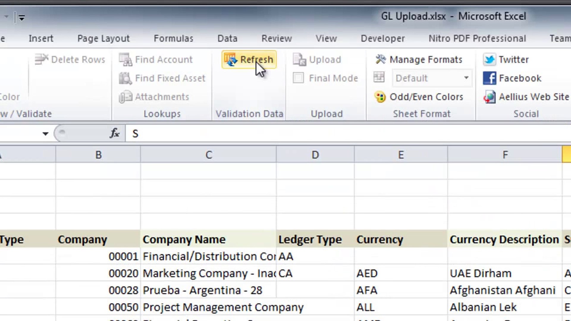
Task: Switch to the Page Layout tab
Action: [103, 38]
